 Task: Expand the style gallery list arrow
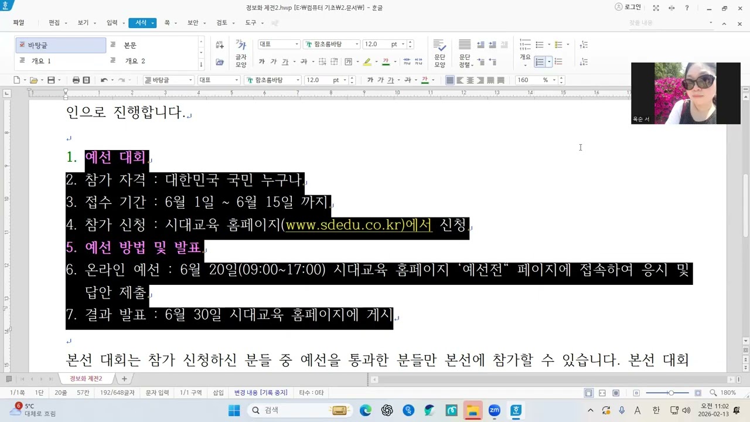coord(202,64)
